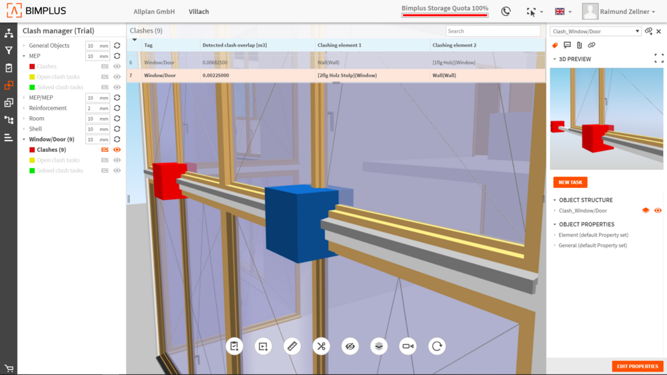Click the NEW TASK button
Image resolution: width=667 pixels, height=375 pixels.
[570, 183]
